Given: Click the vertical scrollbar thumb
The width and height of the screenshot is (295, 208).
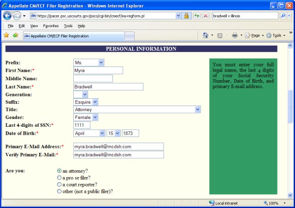Looking at the screenshot, I should pyautogui.click(x=290, y=107).
